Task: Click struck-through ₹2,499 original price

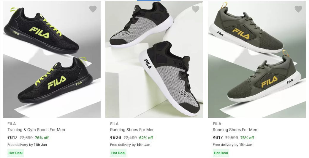Action: tap(130, 138)
